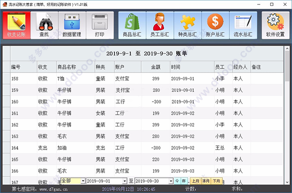The width and height of the screenshot is (292, 193).
Task: Click the 时间 column header
Action: (192, 67)
